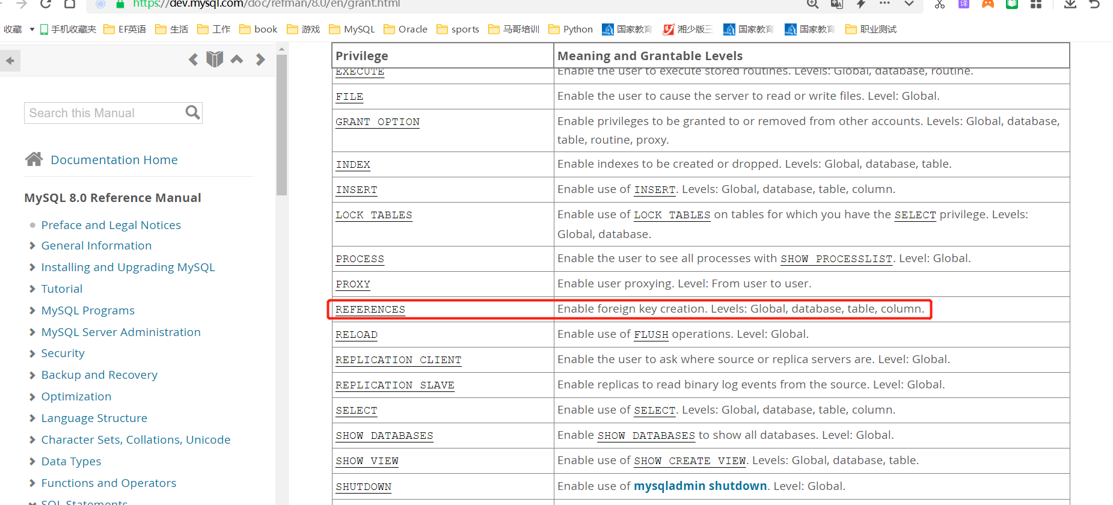The height and width of the screenshot is (505, 1113).
Task: Expand the MySQL Programs chevron
Action: [x=32, y=310]
